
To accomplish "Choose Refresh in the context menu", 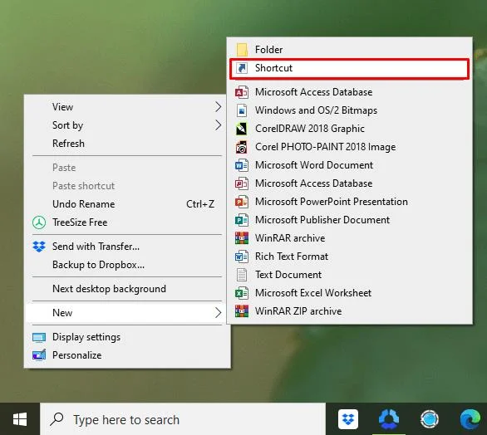I will point(127,144).
